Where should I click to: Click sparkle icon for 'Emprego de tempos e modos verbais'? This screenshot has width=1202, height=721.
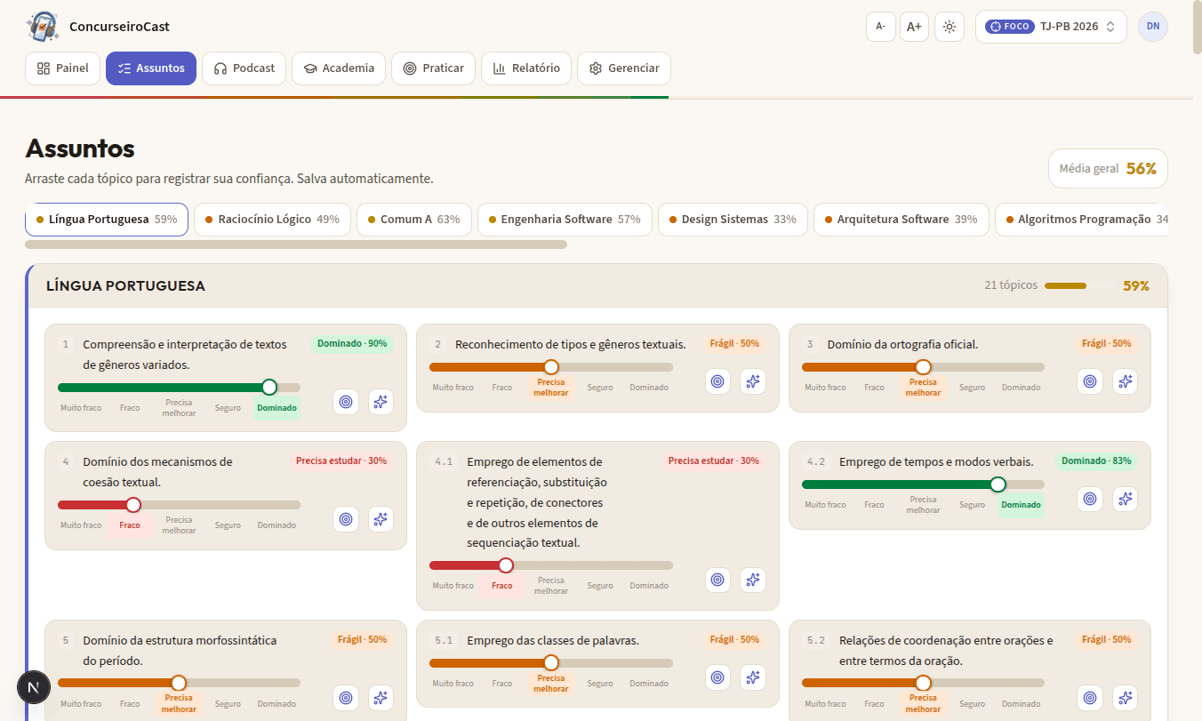tap(1125, 499)
